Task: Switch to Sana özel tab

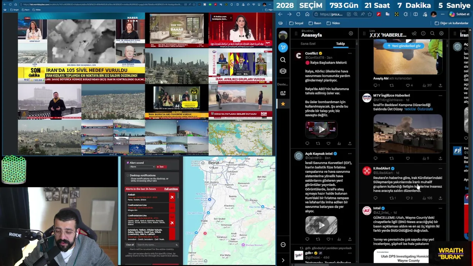Action: point(308,44)
